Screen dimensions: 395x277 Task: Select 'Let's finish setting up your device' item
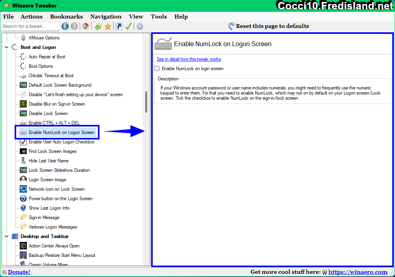point(76,95)
